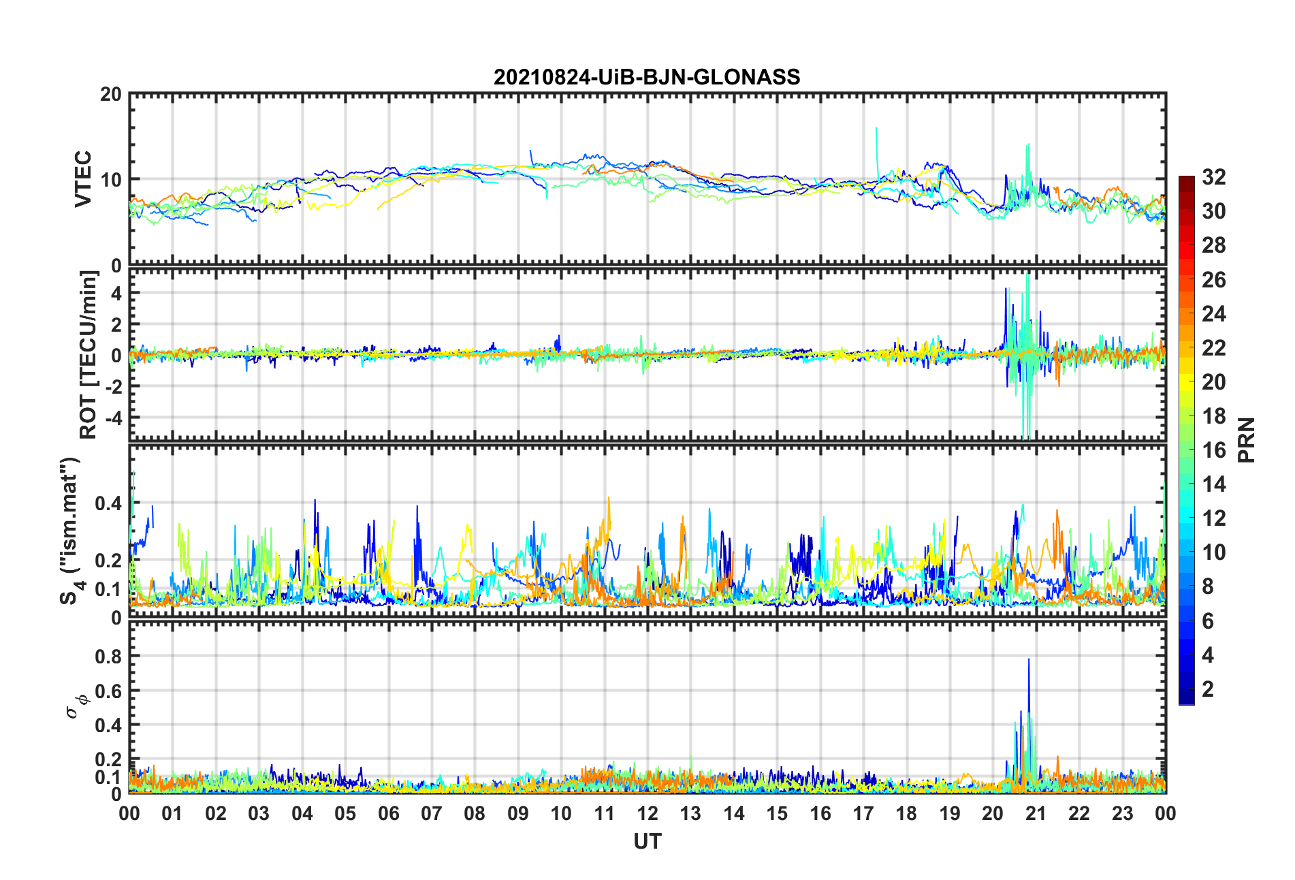1295x880 pixels.
Task: Click the VTEC y-axis label
Action: coord(82,179)
